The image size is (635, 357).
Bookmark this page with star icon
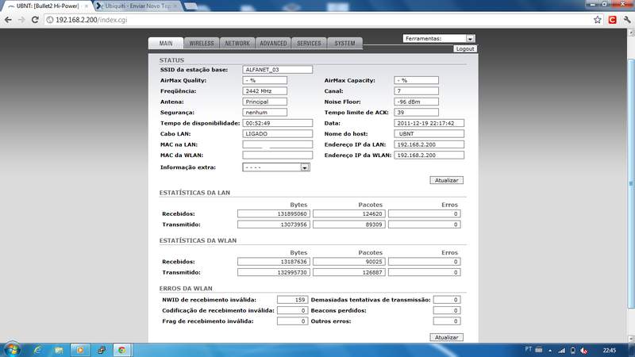click(x=597, y=19)
